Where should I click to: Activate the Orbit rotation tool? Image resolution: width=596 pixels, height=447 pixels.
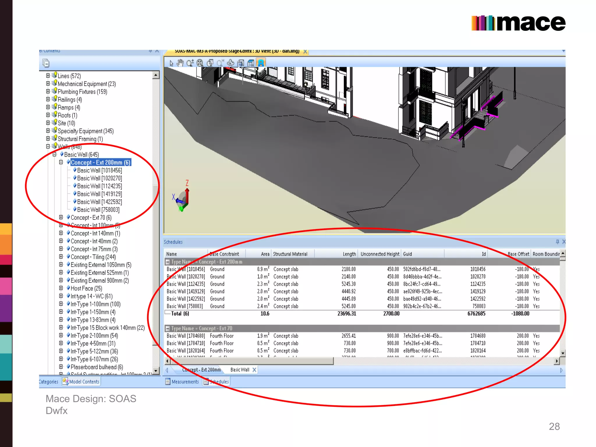[x=231, y=63]
